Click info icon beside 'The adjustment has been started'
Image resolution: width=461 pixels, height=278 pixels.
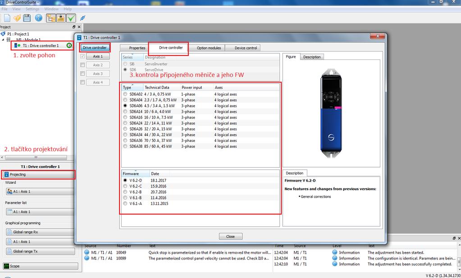334,252
